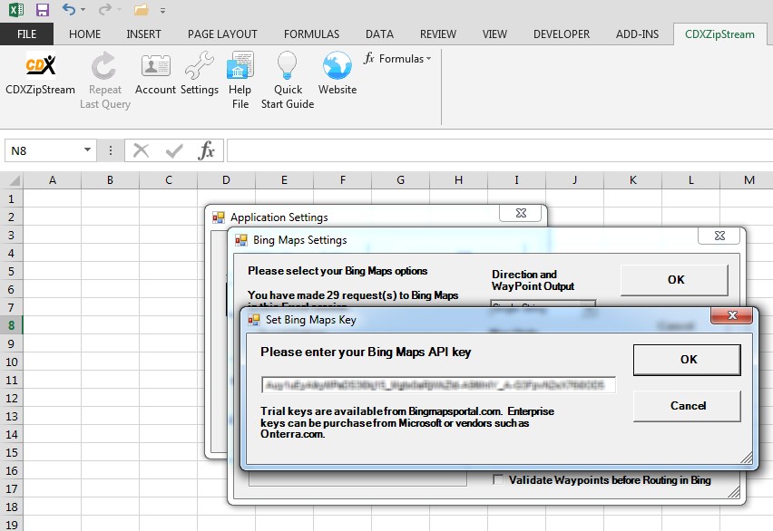Open the Help File

coord(240,81)
